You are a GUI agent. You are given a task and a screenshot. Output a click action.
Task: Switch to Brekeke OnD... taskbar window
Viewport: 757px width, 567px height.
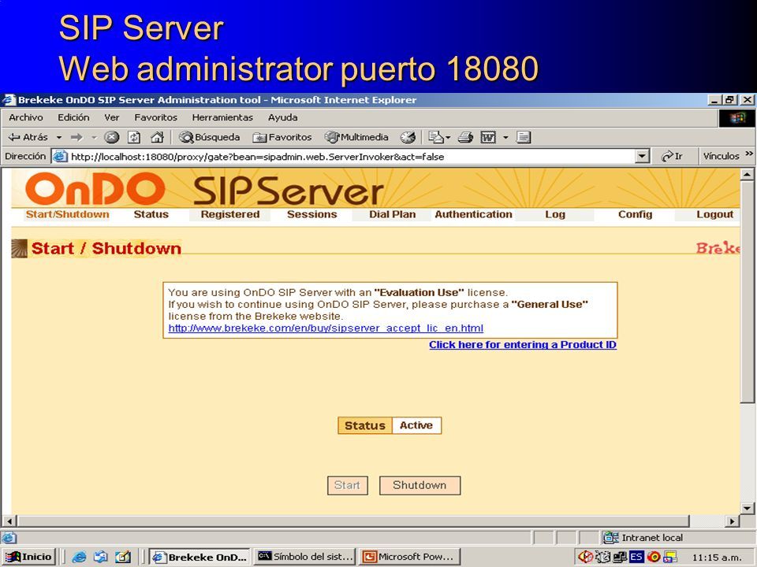pyautogui.click(x=200, y=557)
